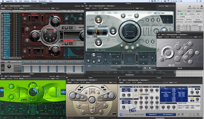Click the Pitch Bend filter button
The height and width of the screenshot is (119, 204).
[x=189, y=20]
